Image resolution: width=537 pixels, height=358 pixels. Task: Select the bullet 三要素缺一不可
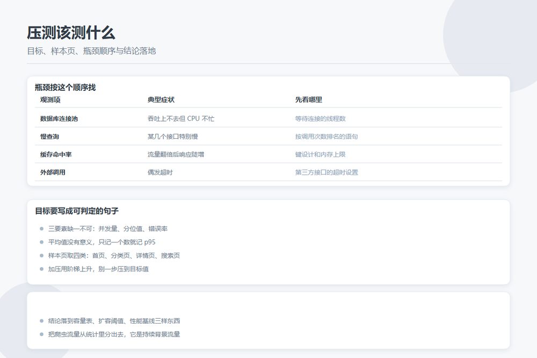(x=107, y=229)
